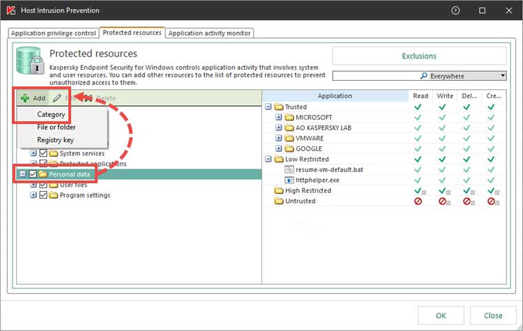This screenshot has width=523, height=331.
Task: Select the Personal data row label
Action: click(70, 174)
